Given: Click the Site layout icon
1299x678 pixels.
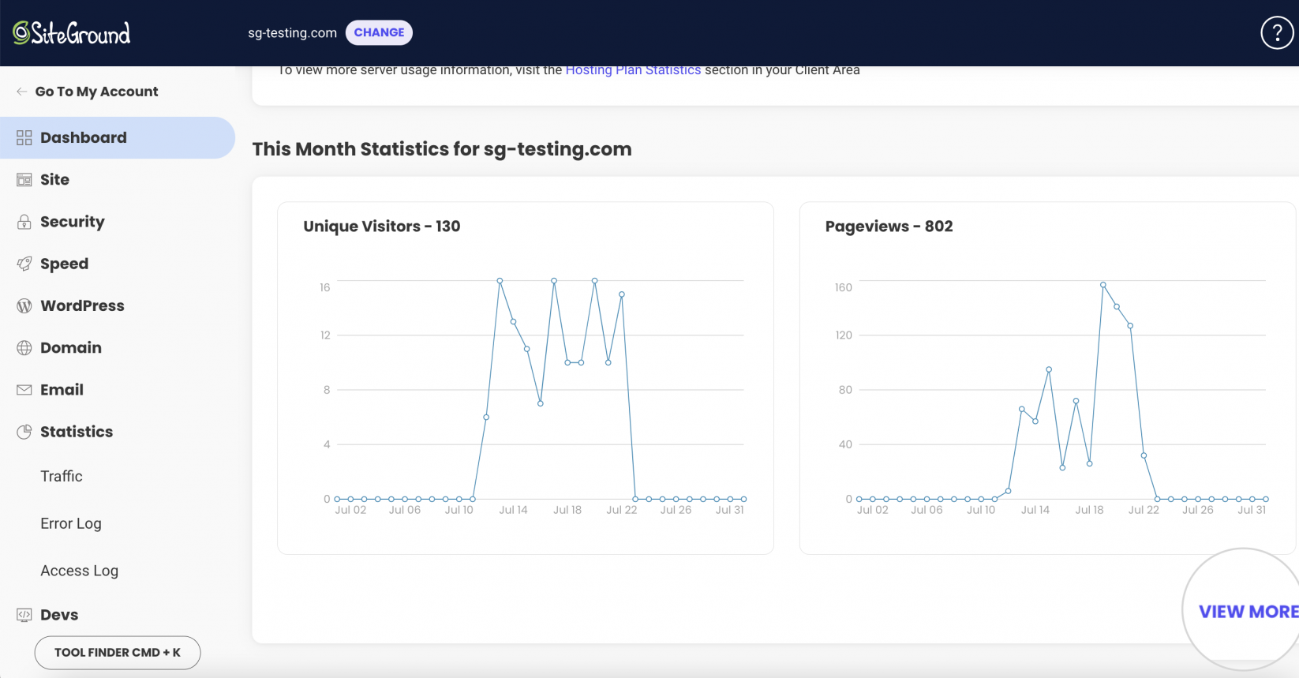Looking at the screenshot, I should 24,180.
